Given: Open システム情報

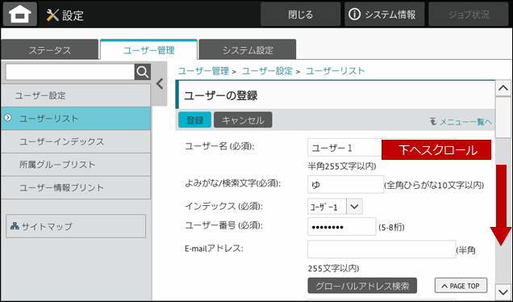Looking at the screenshot, I should tap(384, 15).
